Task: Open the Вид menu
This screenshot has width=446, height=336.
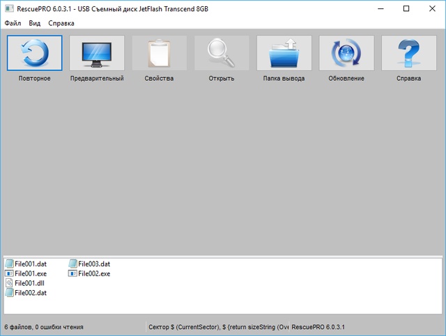Action: (x=34, y=23)
